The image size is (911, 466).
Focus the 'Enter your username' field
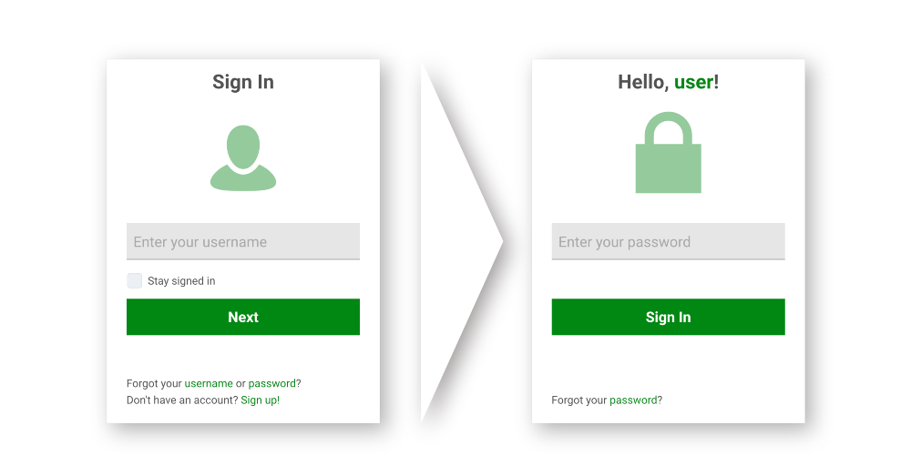point(243,242)
